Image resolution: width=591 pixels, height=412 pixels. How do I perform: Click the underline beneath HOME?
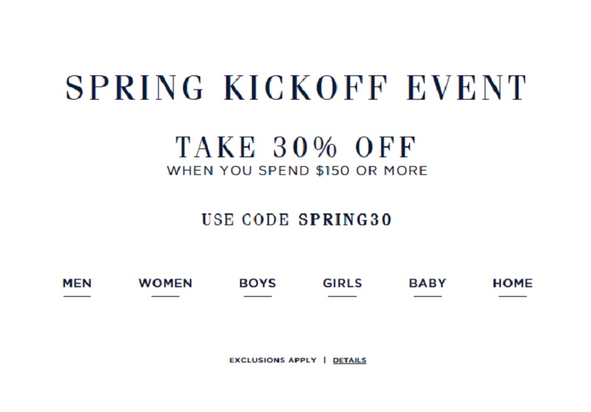513,296
